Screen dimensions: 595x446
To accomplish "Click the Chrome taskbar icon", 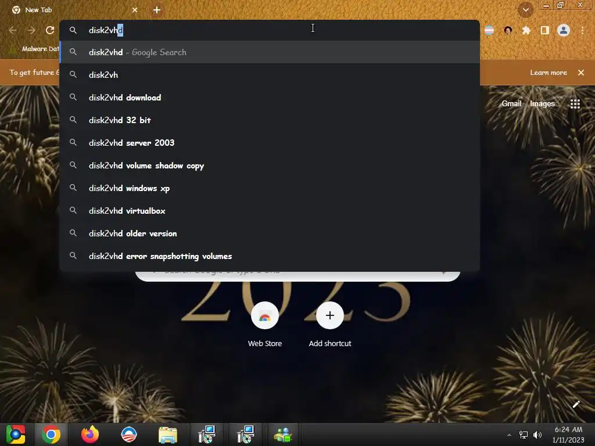I will [51, 434].
